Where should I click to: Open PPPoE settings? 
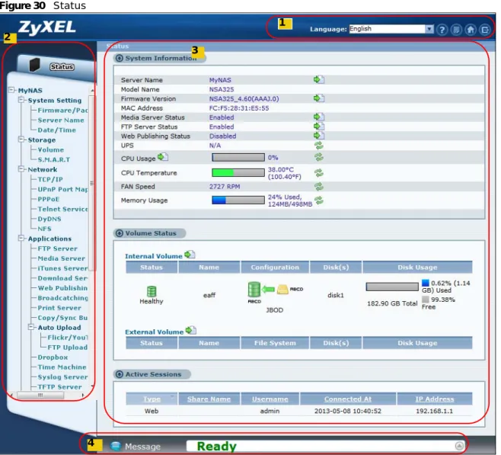point(49,199)
